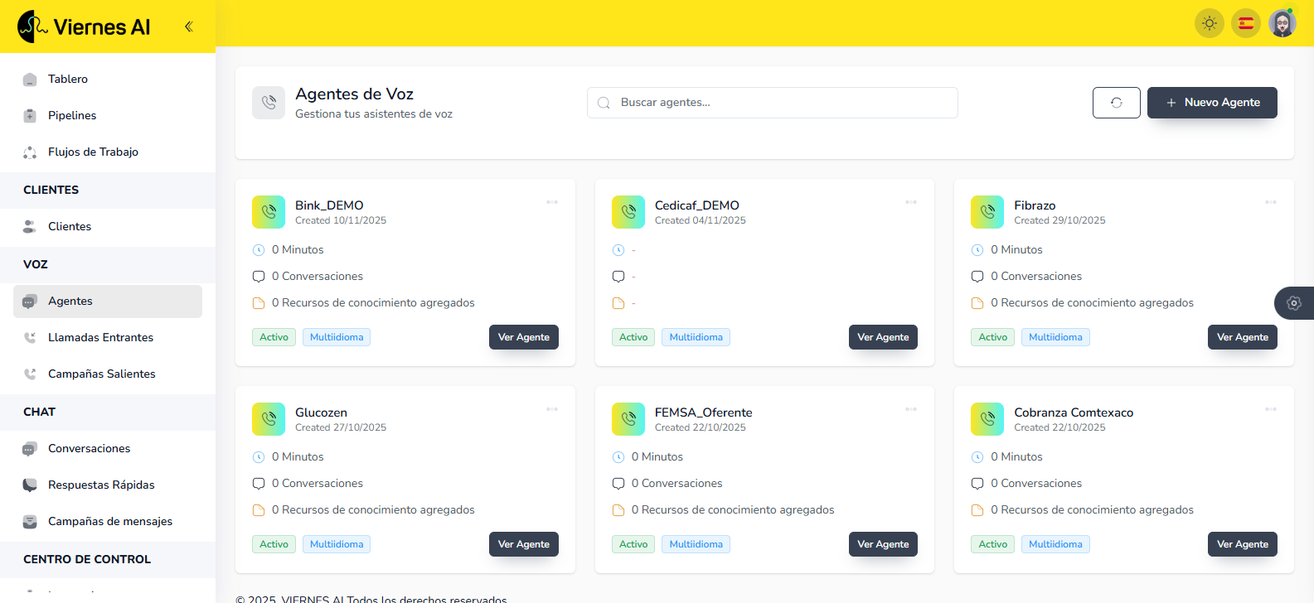Focus the Buscar agentes search field
The width and height of the screenshot is (1314, 603).
click(772, 103)
